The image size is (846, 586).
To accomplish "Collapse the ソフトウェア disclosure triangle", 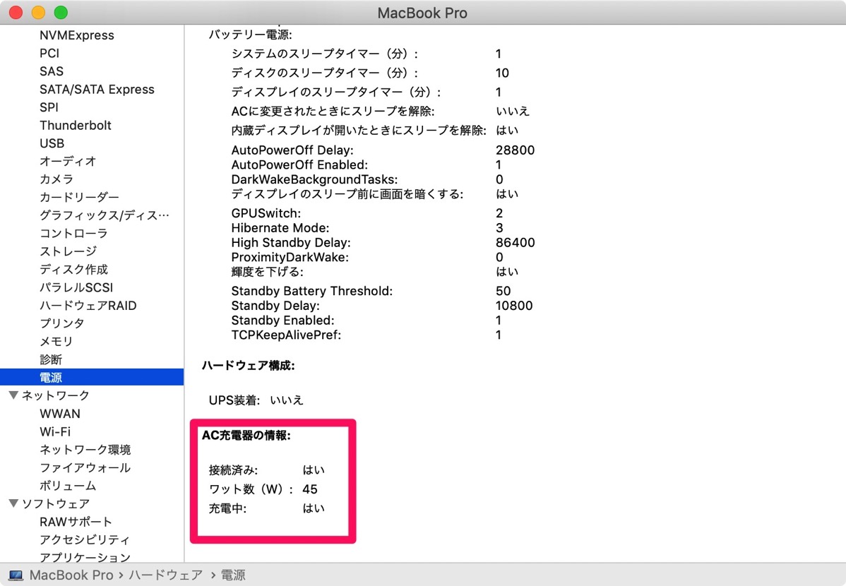I will [x=14, y=503].
